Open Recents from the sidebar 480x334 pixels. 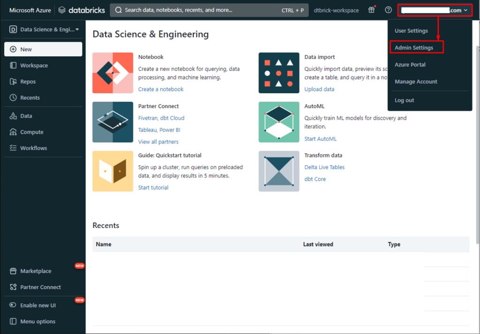coord(30,97)
